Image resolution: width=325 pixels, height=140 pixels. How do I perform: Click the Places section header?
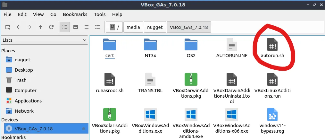[x=8, y=50]
